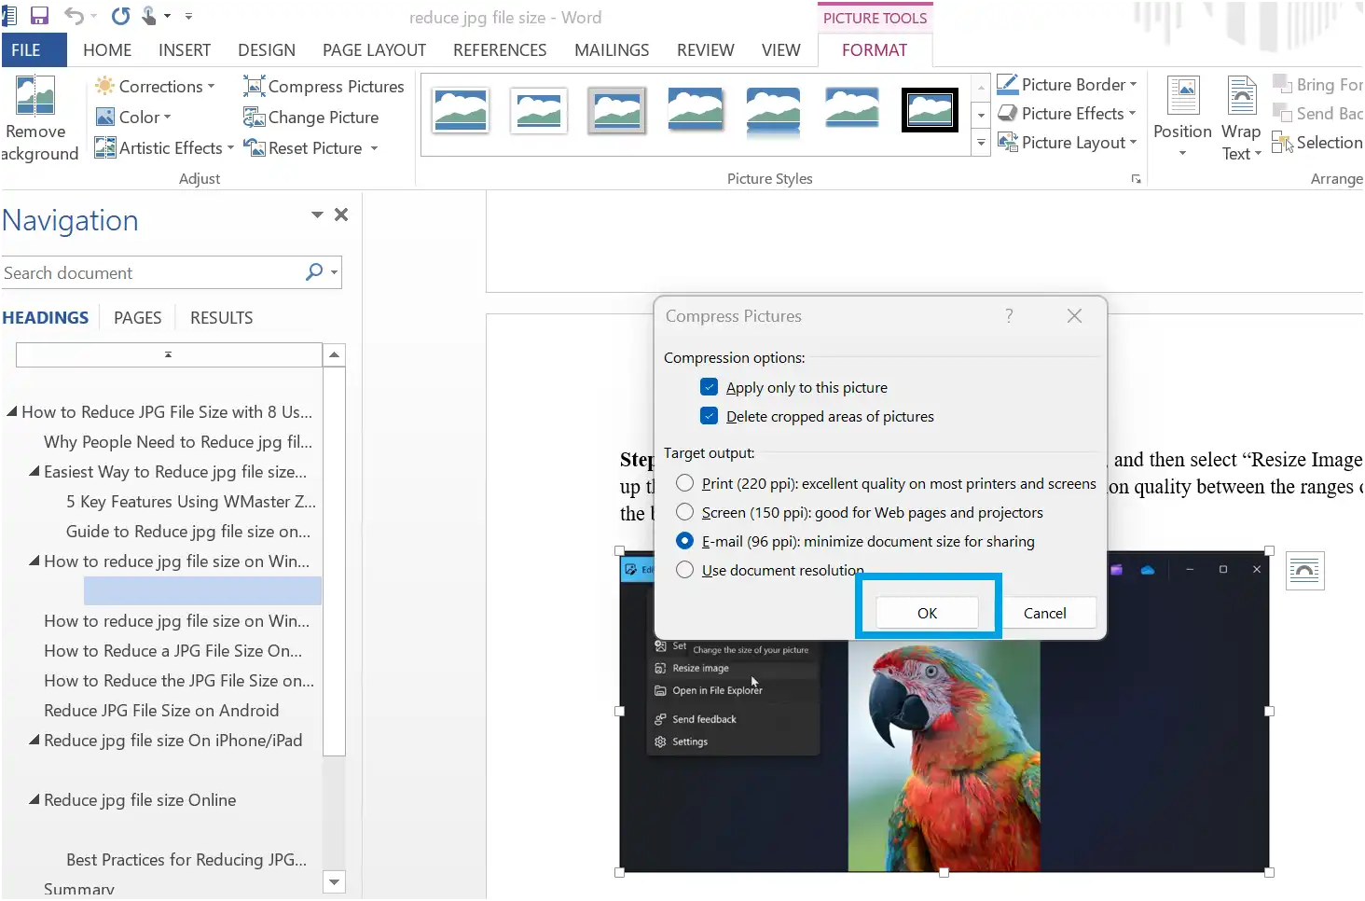Toggle Delete cropped areas of pictures checkbox
This screenshot has height=901, width=1365.
(710, 416)
